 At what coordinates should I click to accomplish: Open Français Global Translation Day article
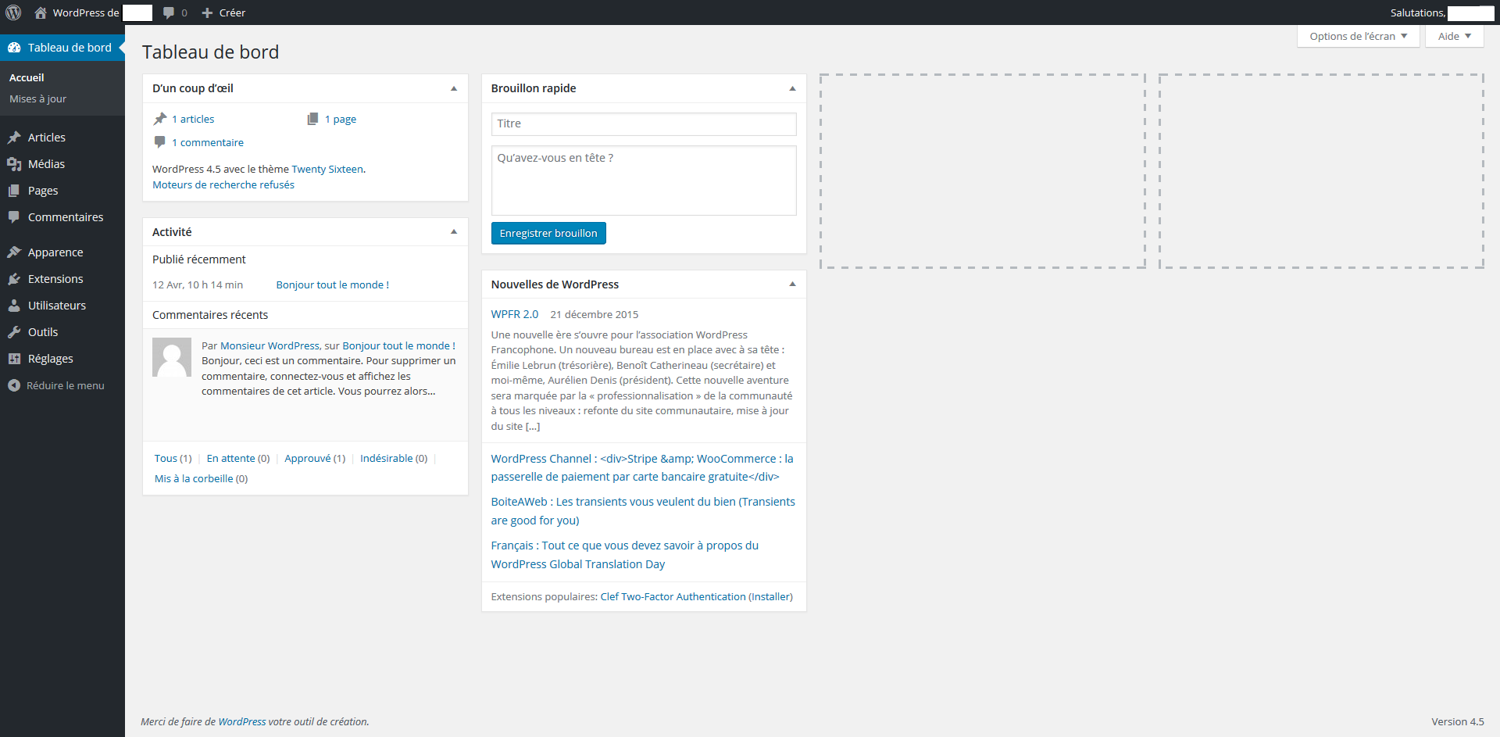tap(625, 555)
